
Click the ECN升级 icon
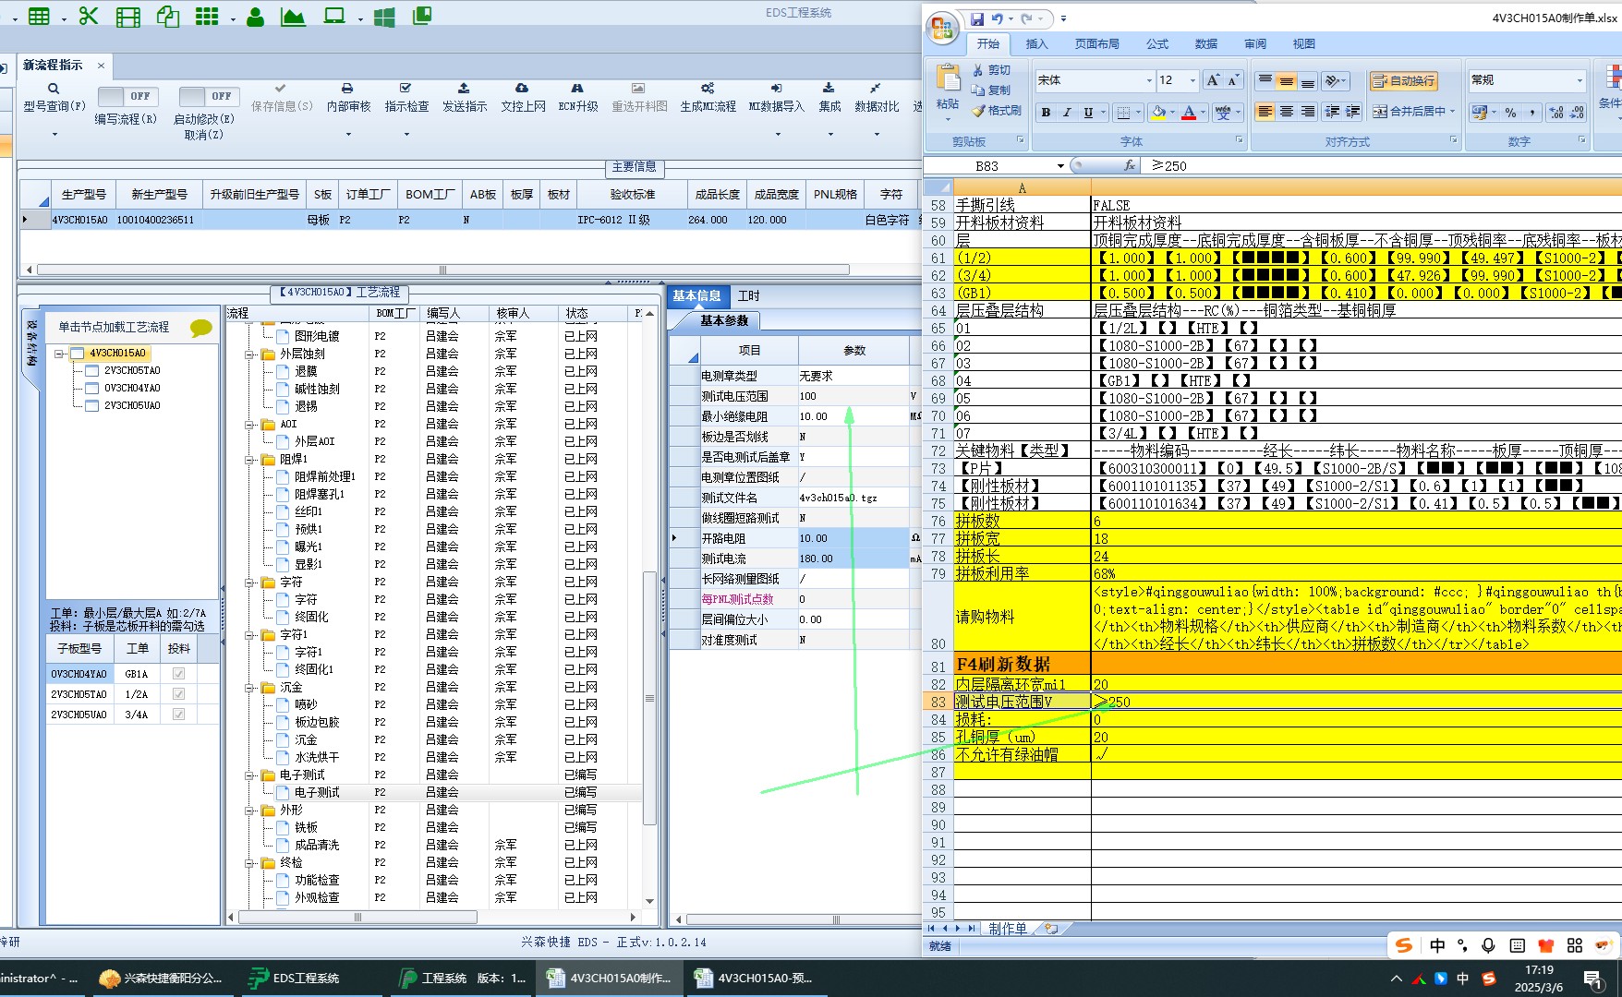coord(577,88)
